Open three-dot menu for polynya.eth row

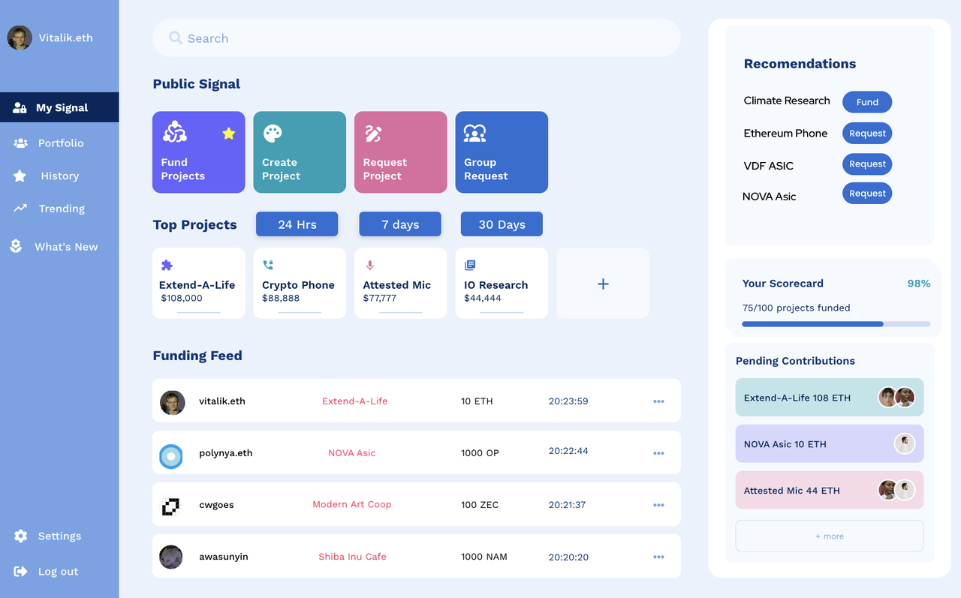tap(658, 453)
